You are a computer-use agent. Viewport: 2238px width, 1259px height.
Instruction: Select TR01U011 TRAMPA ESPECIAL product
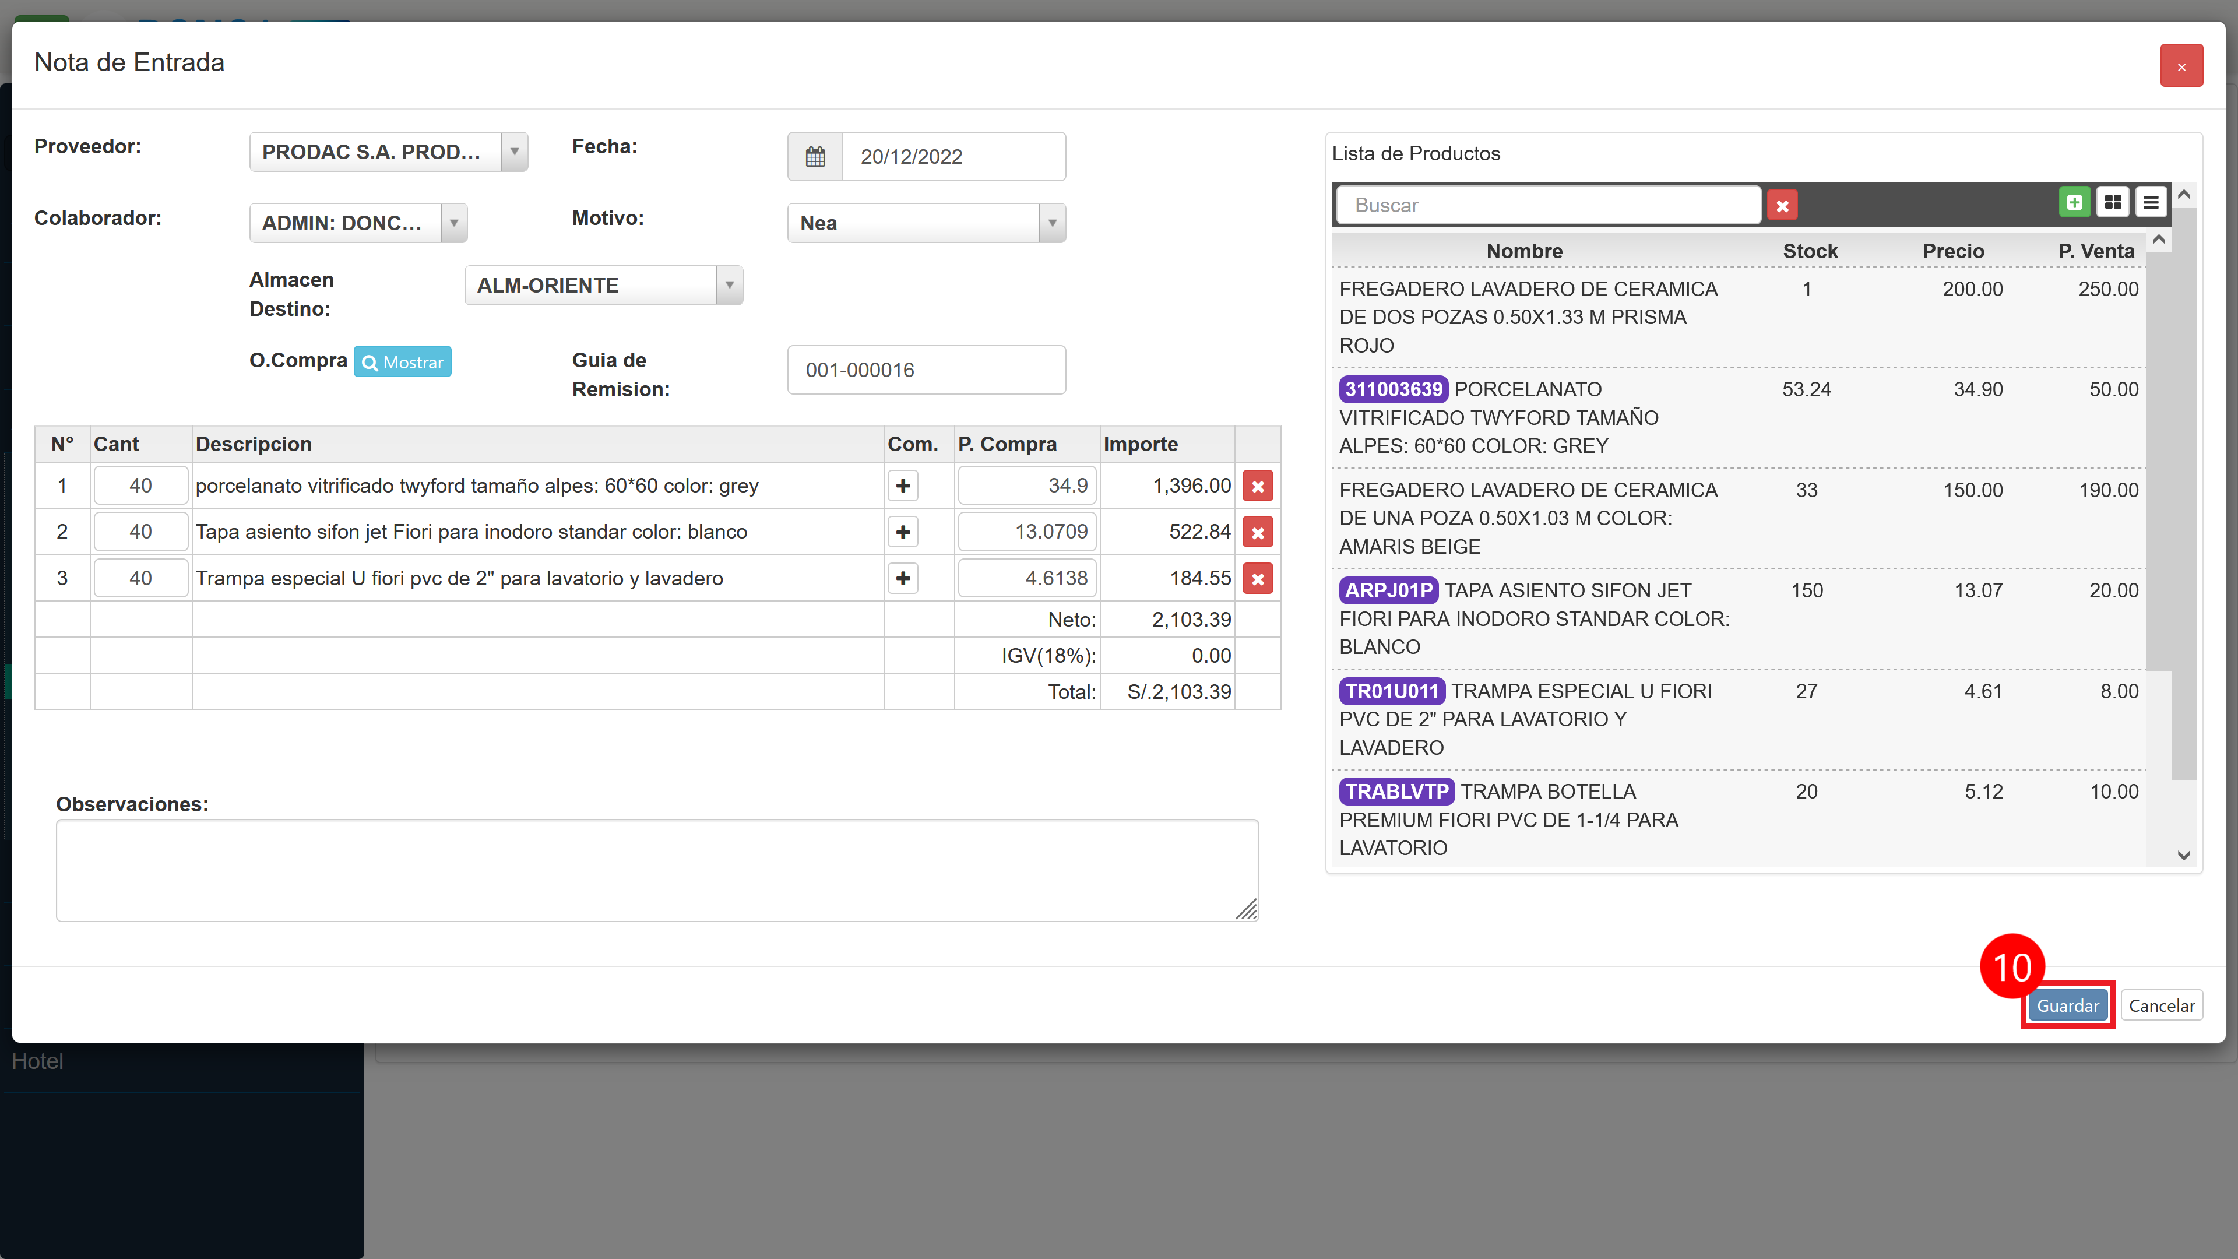click(x=1739, y=719)
